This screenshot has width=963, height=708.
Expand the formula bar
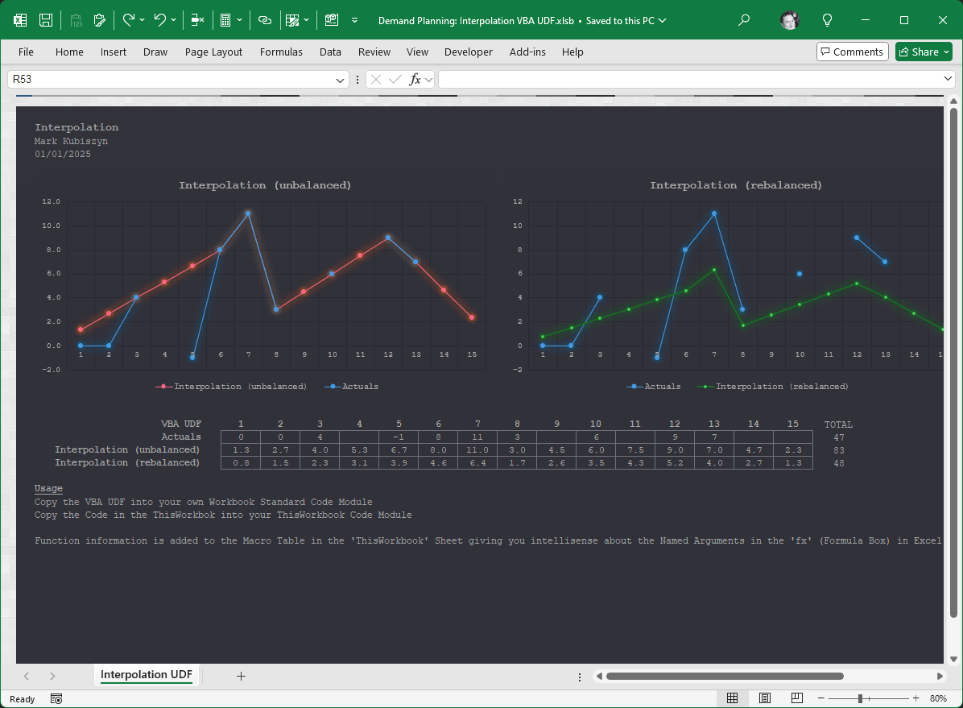click(x=948, y=79)
